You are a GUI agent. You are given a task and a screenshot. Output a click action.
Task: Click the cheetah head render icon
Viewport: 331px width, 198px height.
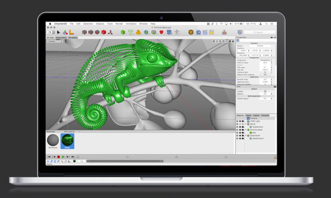[x=191, y=32]
